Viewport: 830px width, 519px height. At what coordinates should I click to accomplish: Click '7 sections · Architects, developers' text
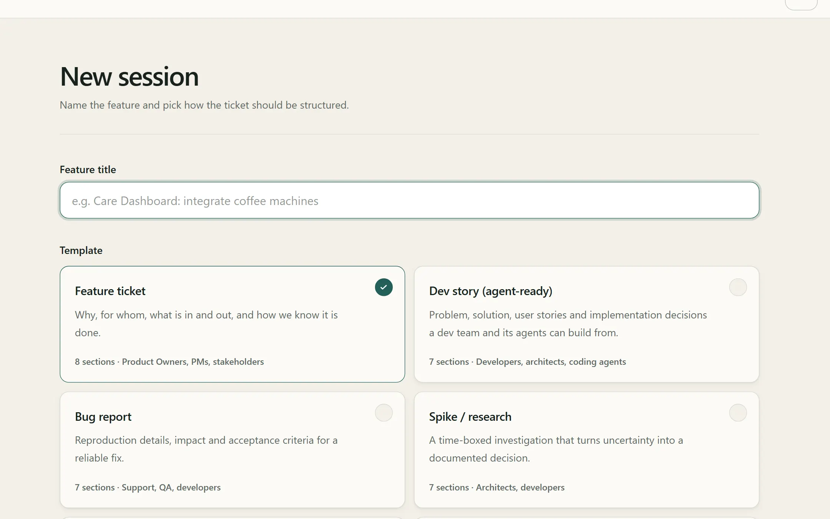[497, 487]
